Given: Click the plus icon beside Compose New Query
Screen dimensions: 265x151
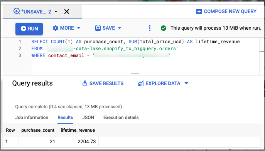Looking at the screenshot, I should tap(199, 12).
